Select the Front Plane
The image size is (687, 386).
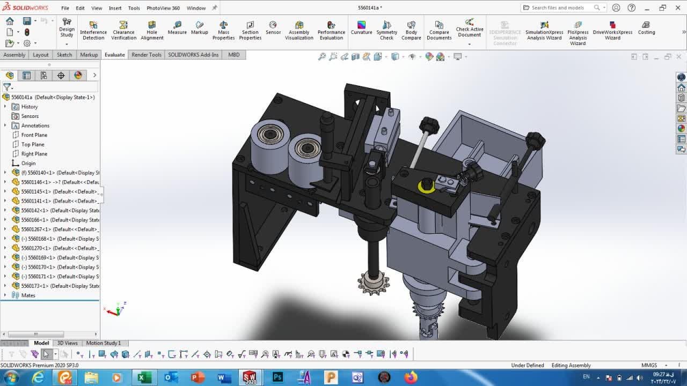34,135
